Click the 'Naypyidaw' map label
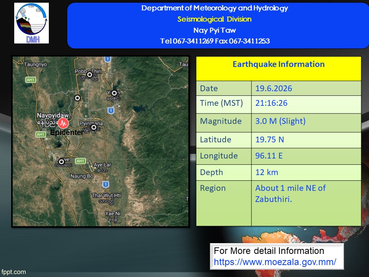Image resolution: width=369 pixels, height=277 pixels. tap(53, 115)
